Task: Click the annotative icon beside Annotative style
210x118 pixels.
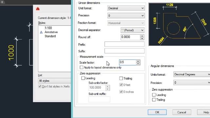Action: [41, 32]
